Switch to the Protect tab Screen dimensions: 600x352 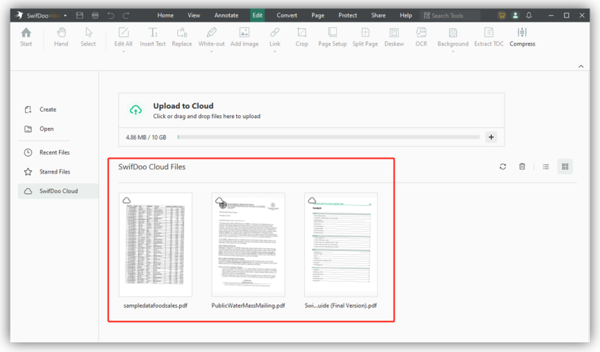(x=347, y=15)
